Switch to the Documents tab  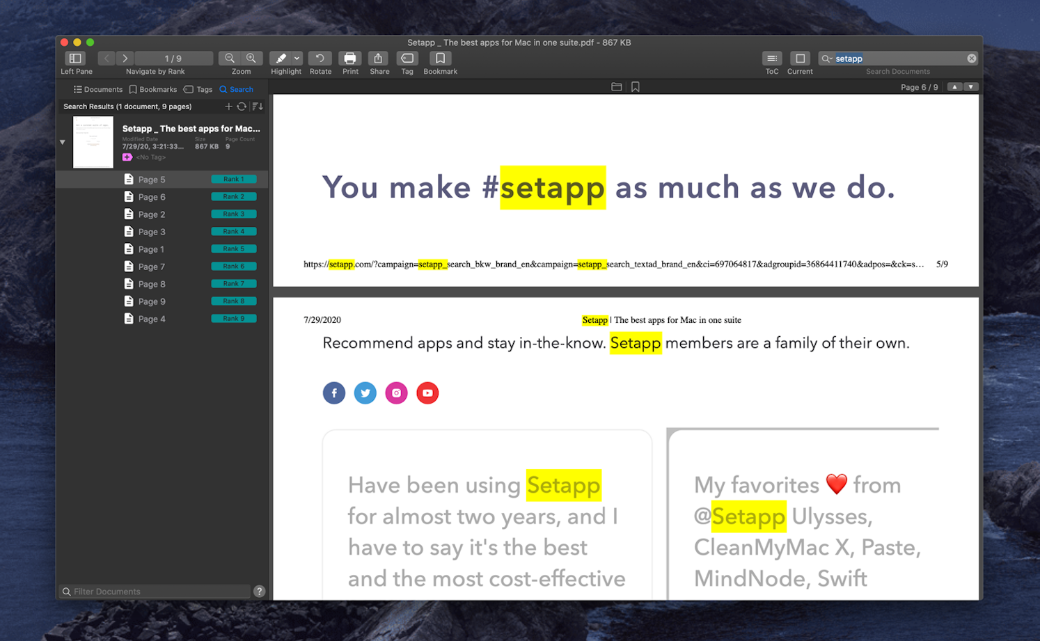tap(97, 89)
